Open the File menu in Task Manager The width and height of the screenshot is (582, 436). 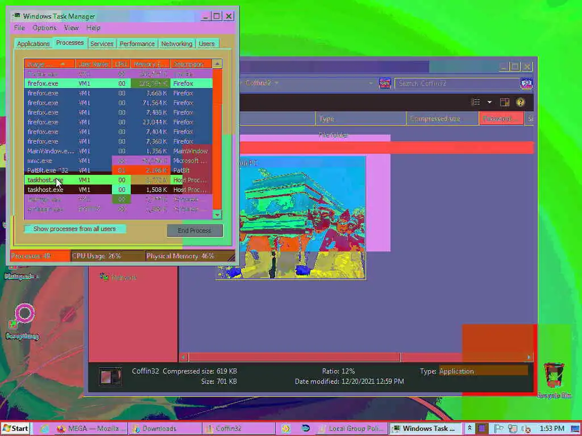[19, 28]
